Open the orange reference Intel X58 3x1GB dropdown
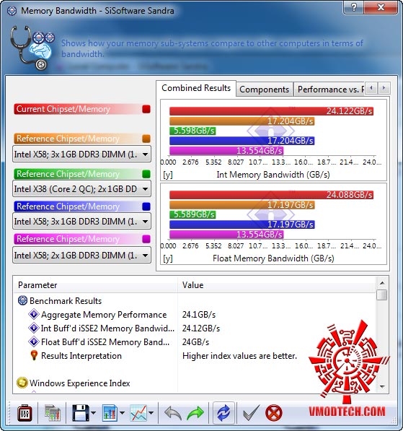 pos(81,154)
